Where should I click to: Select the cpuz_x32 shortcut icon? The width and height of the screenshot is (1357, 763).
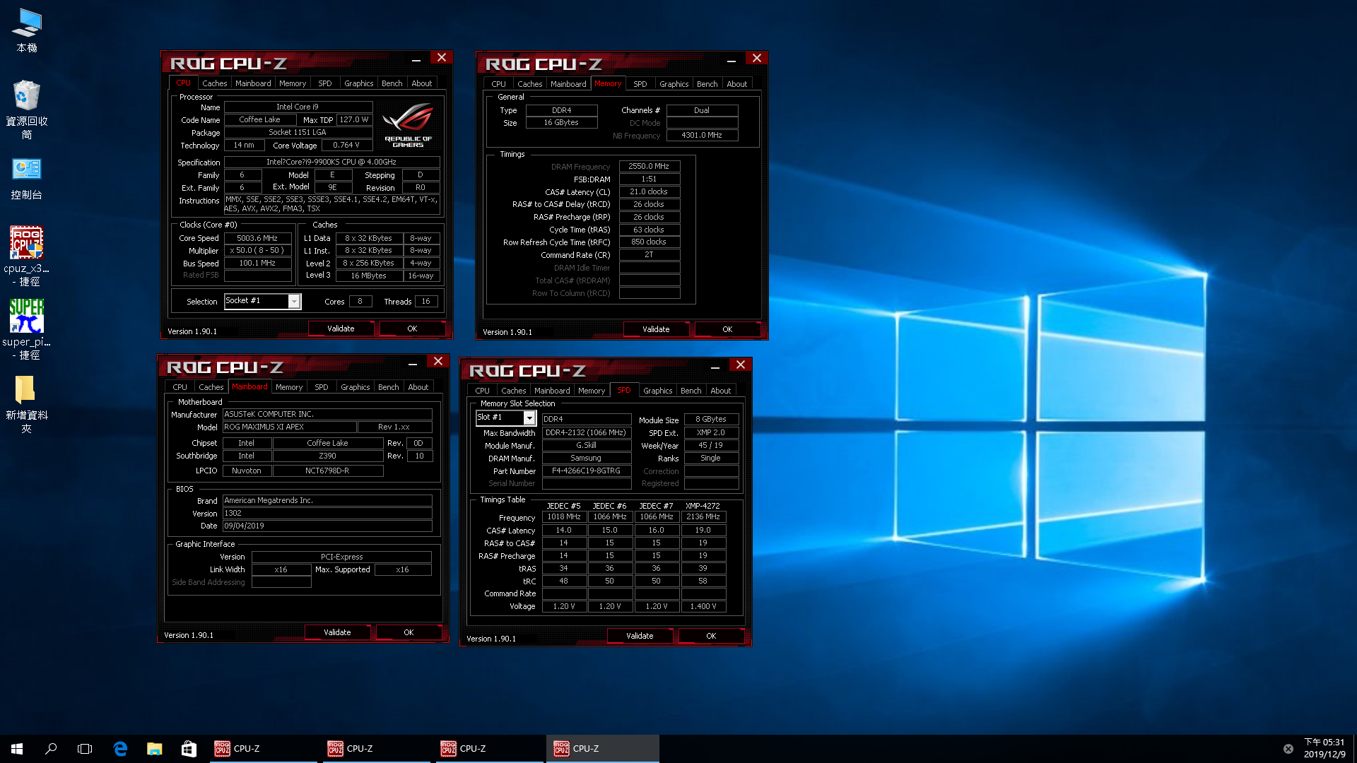pos(27,256)
